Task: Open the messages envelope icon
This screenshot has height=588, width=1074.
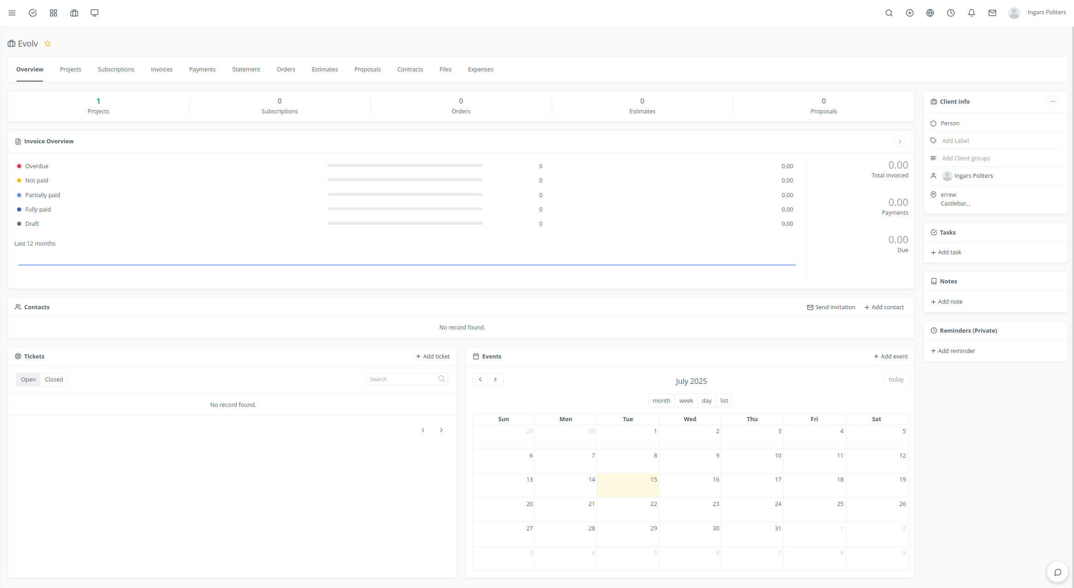Action: (992, 13)
